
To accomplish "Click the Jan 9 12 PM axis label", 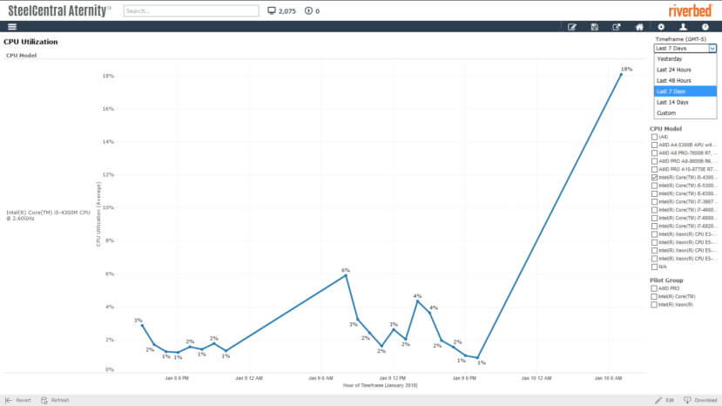I will pos(392,378).
